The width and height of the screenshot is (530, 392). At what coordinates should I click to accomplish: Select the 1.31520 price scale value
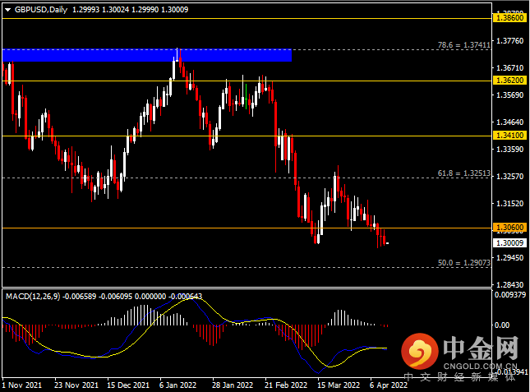509,204
